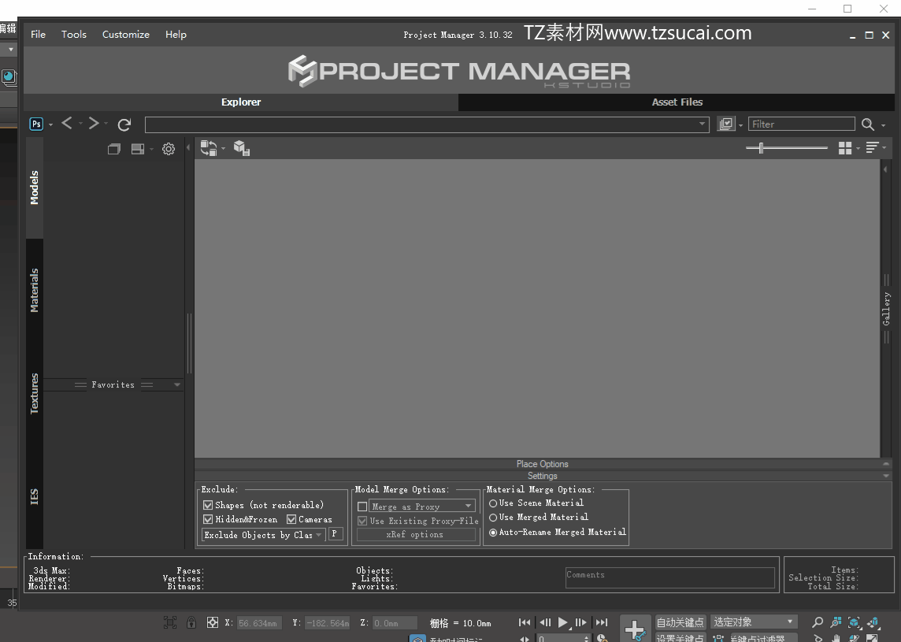The image size is (901, 642).
Task: Click the 自动关键点 auto key button
Action: tap(680, 622)
